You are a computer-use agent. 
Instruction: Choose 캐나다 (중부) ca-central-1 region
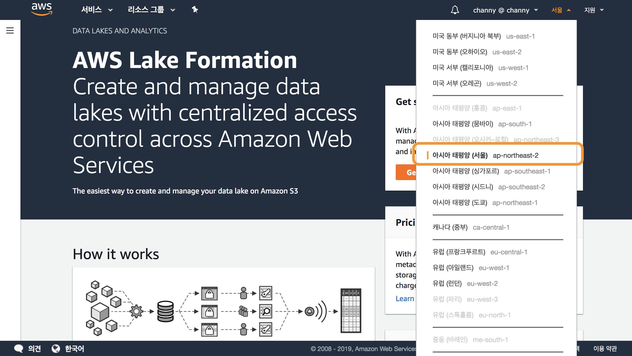[x=471, y=227]
